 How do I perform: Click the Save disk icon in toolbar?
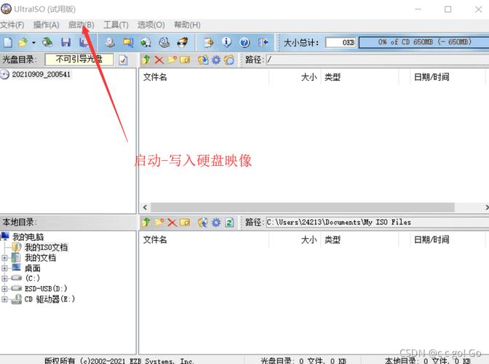(x=65, y=43)
